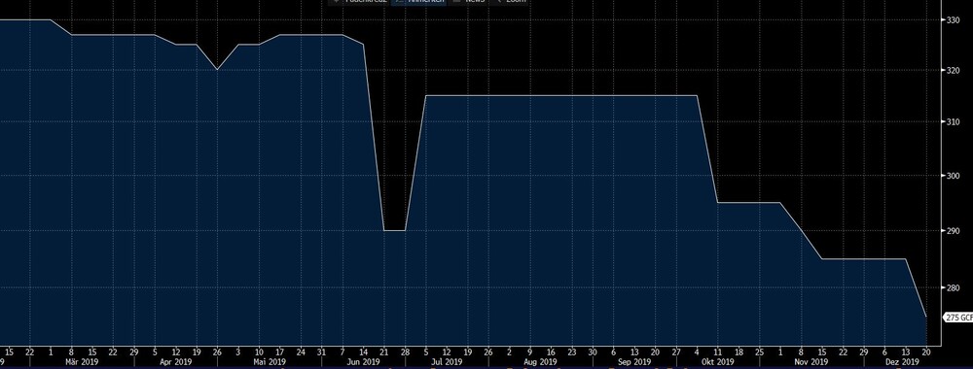Open the News toolbar option
This screenshot has width=973, height=369.
(469, 1)
